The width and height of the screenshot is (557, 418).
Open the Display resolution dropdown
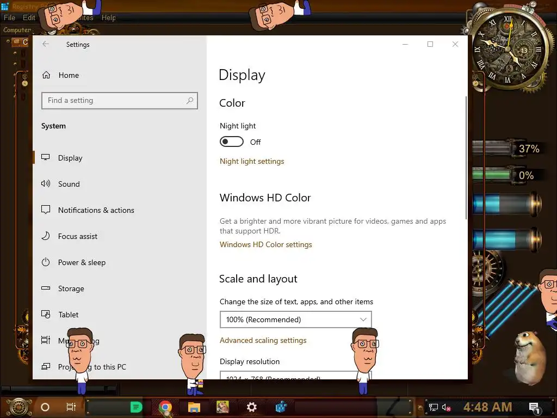tap(295, 376)
